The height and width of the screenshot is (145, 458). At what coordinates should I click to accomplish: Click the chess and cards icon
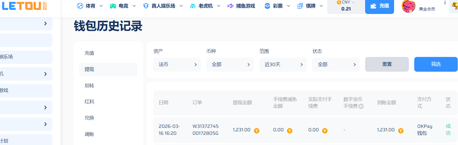[x=300, y=6]
